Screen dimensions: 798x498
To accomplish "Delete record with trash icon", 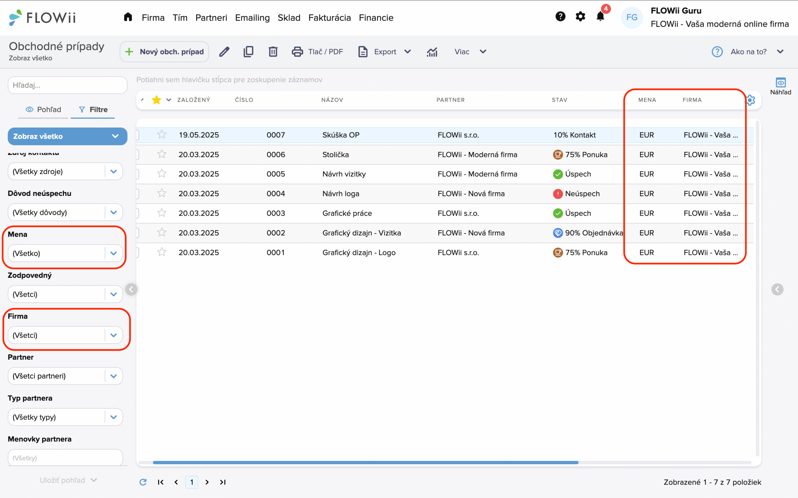I will point(273,52).
